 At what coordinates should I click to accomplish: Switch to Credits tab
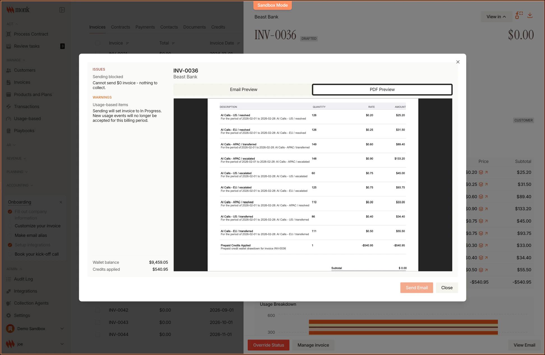tap(218, 27)
